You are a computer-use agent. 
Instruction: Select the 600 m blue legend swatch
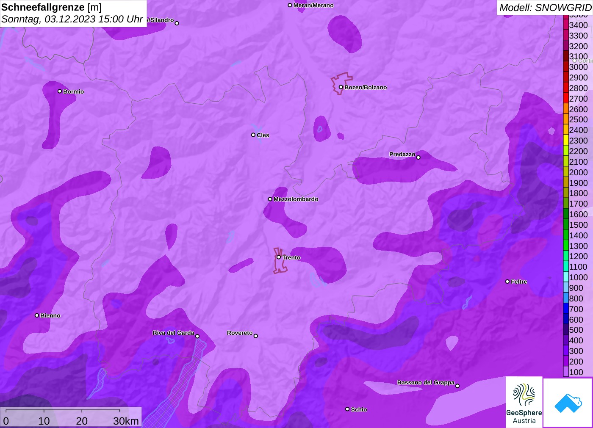click(x=566, y=319)
